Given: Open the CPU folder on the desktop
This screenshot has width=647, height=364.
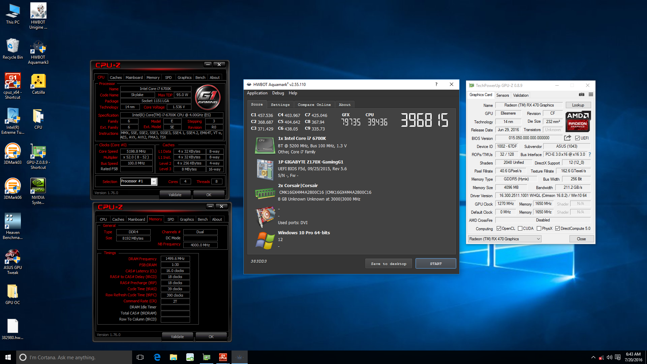Looking at the screenshot, I should pyautogui.click(x=38, y=119).
